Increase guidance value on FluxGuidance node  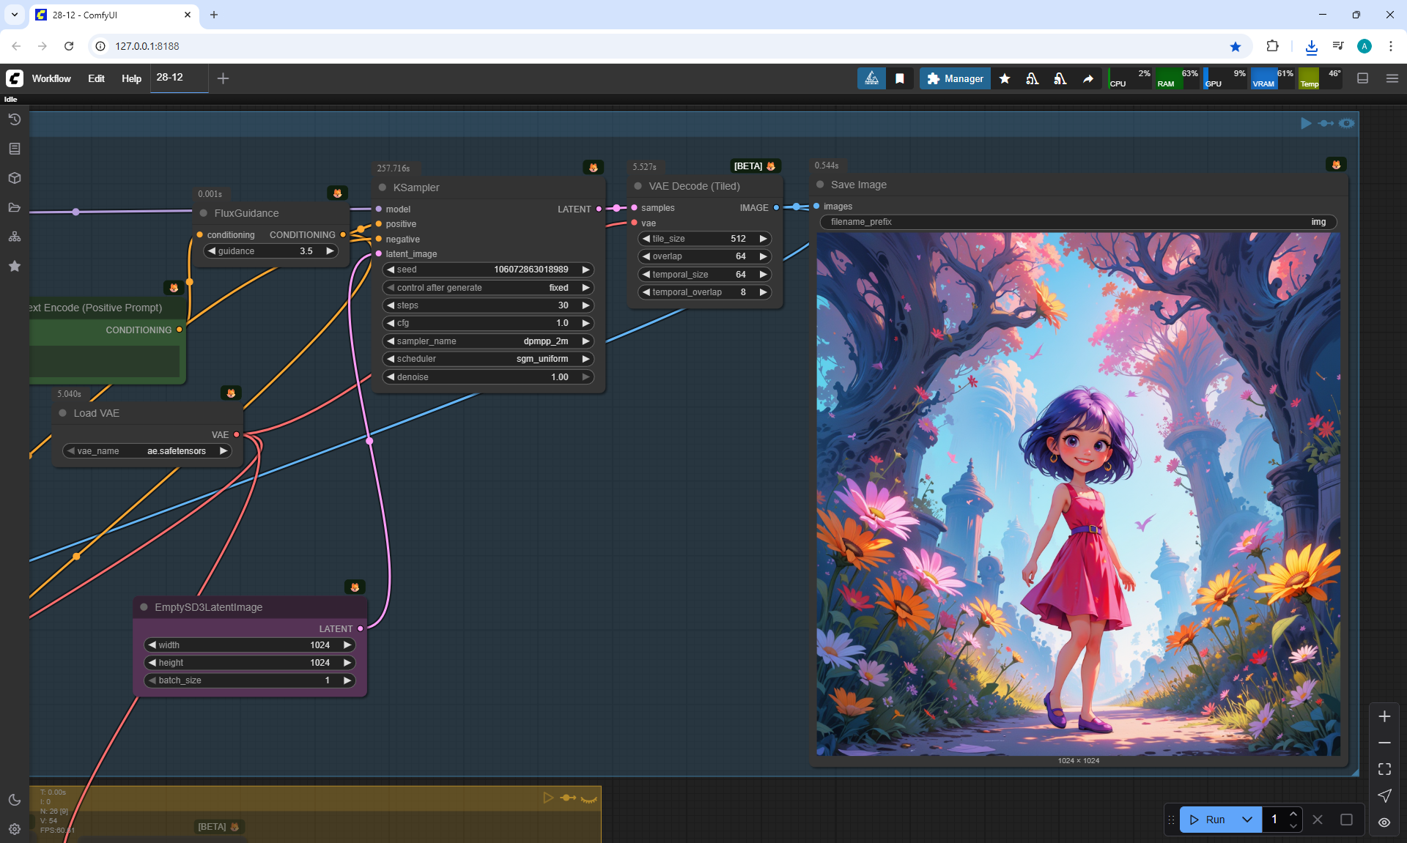pos(330,251)
